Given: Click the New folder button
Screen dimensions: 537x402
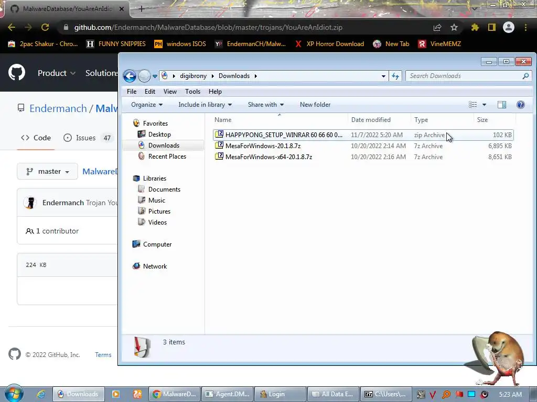Looking at the screenshot, I should (x=315, y=105).
